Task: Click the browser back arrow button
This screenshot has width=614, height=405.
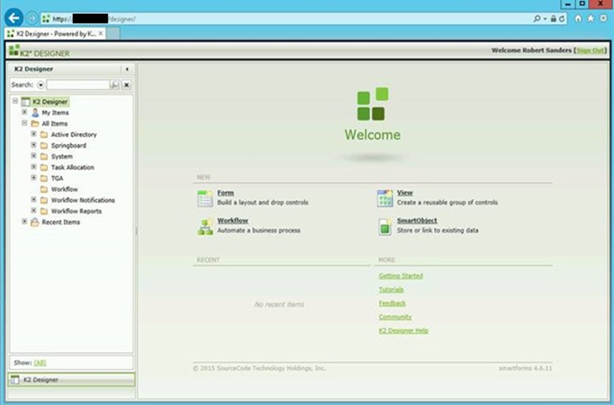Action: (x=13, y=17)
